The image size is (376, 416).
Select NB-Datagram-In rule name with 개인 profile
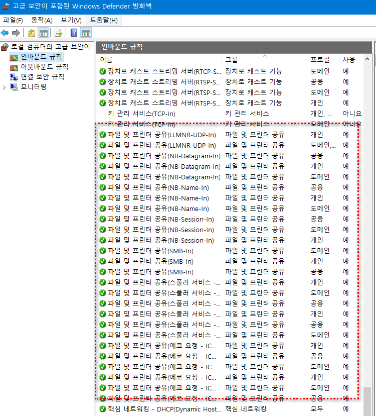[164, 166]
